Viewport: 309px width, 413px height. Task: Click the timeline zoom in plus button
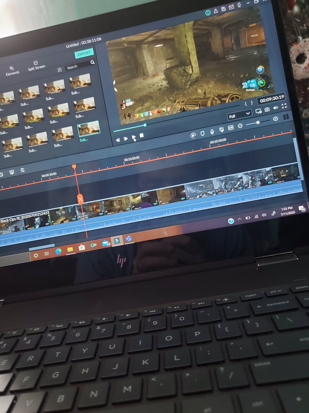275,119
